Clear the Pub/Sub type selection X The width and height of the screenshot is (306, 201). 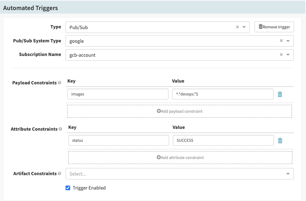(237, 27)
